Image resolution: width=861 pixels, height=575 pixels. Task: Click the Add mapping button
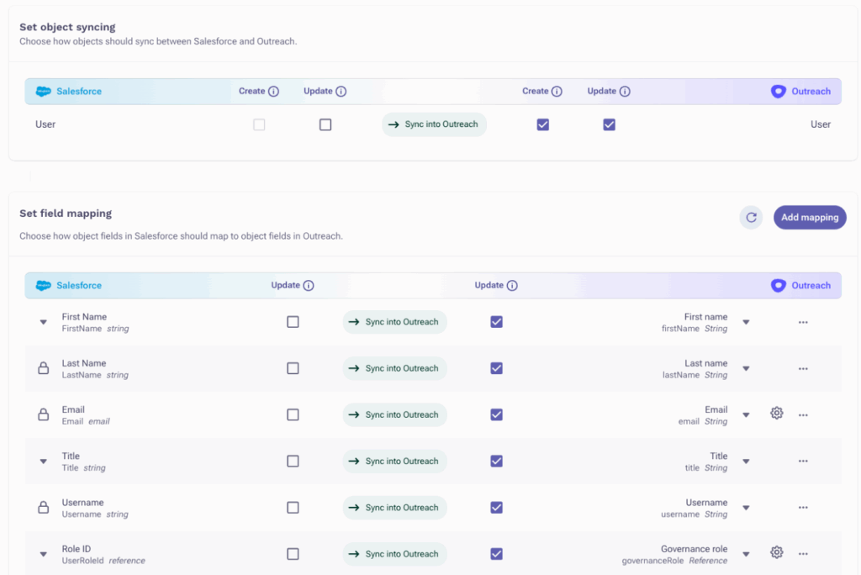coord(809,218)
